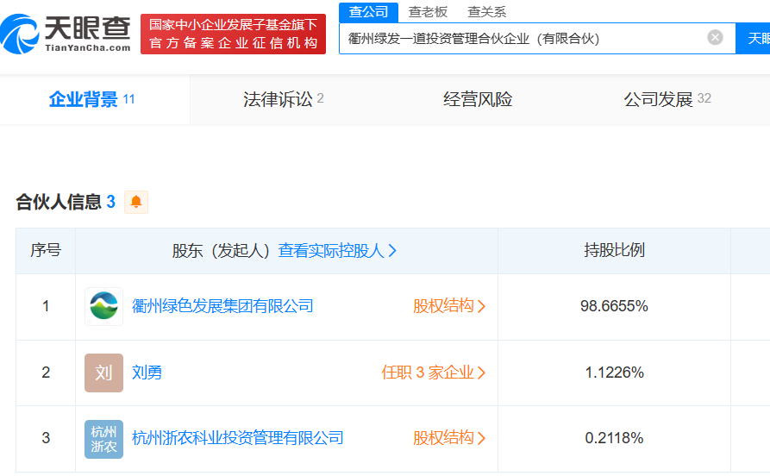770x476 pixels.
Task: Expand 股权结构 for 杭州浙农科业投资
Action: pos(449,438)
